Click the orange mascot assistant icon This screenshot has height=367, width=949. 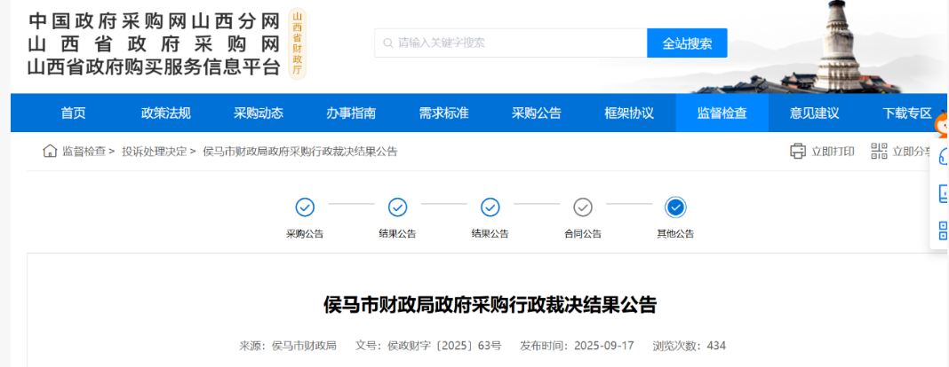941,126
